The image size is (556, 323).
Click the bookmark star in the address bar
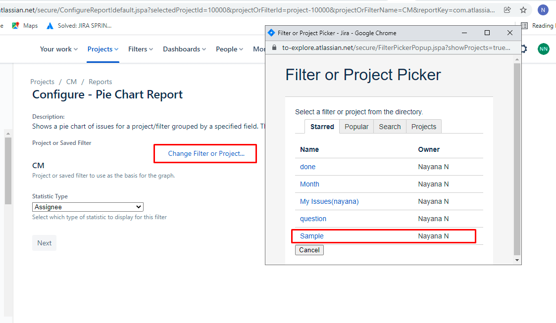523,9
